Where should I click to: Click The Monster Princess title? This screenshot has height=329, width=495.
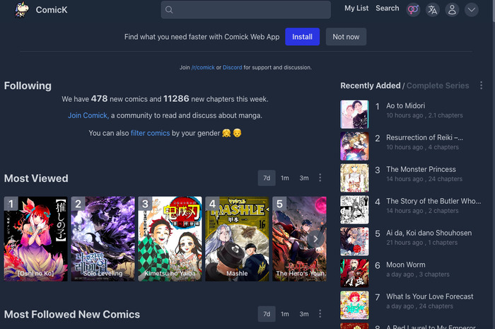tap(421, 169)
